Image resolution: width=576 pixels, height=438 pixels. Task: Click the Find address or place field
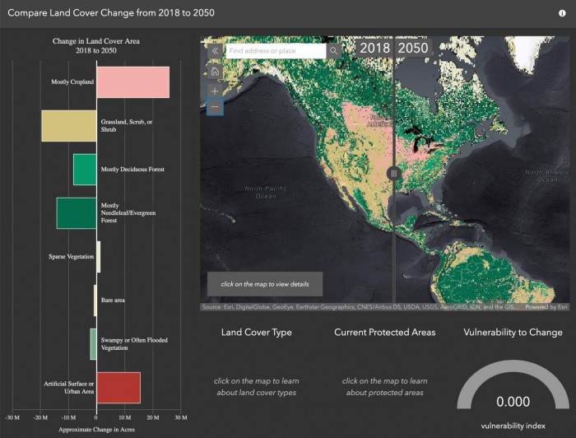[x=276, y=51]
